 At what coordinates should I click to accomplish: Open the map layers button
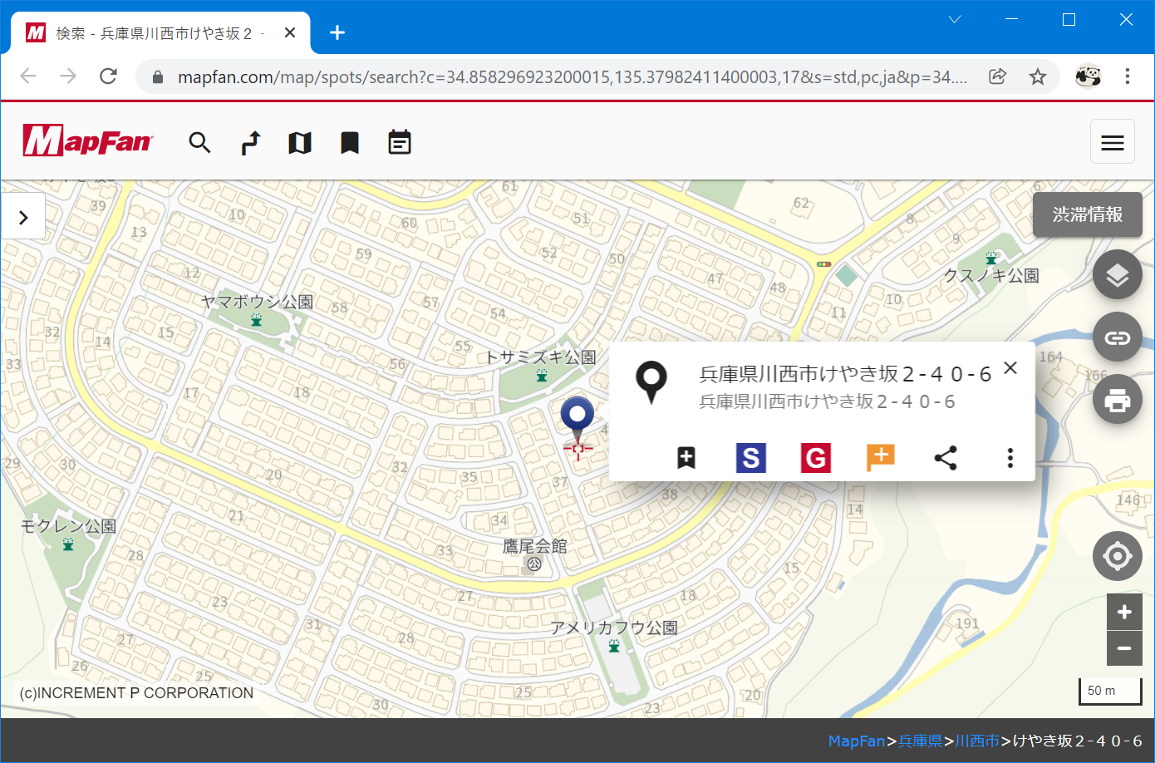(1118, 275)
